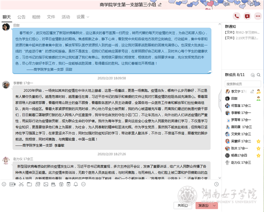Click the 搜索群成员 search field
Viewport: 264px width, 212px height.
[x=243, y=84]
